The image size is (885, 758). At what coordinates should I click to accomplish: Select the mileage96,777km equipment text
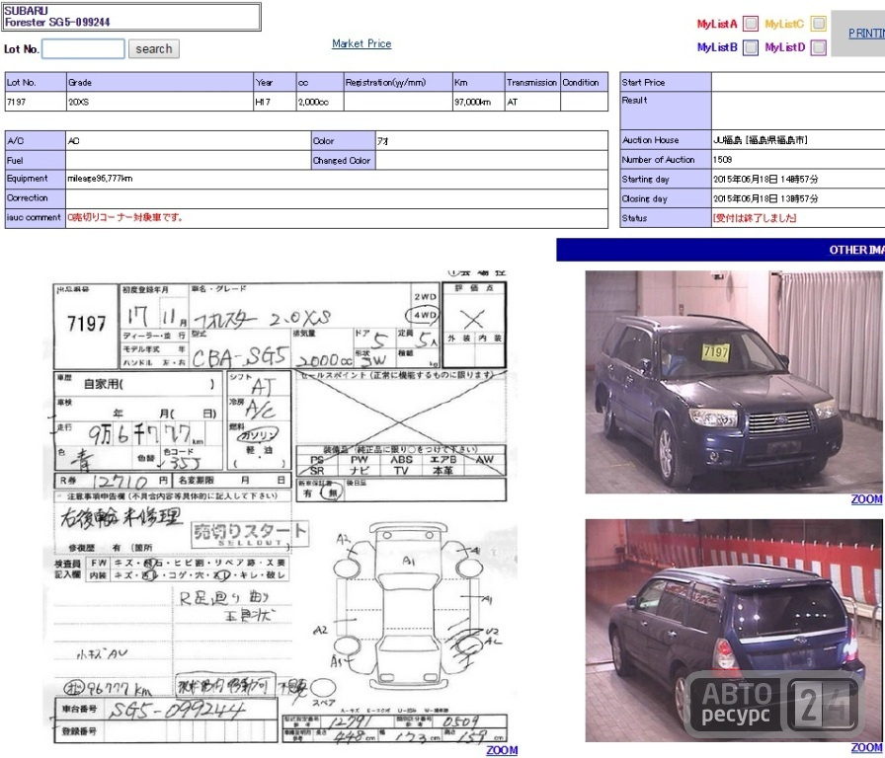[x=100, y=179]
